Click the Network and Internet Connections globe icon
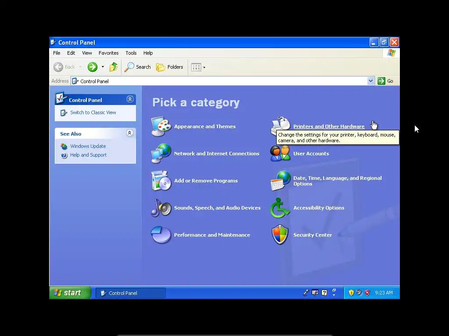The image size is (449, 336). click(161, 154)
